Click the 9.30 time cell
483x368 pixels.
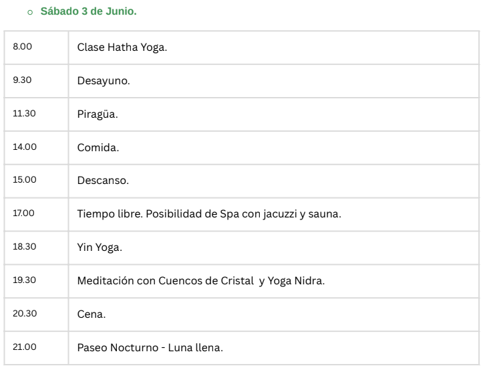[x=36, y=81]
